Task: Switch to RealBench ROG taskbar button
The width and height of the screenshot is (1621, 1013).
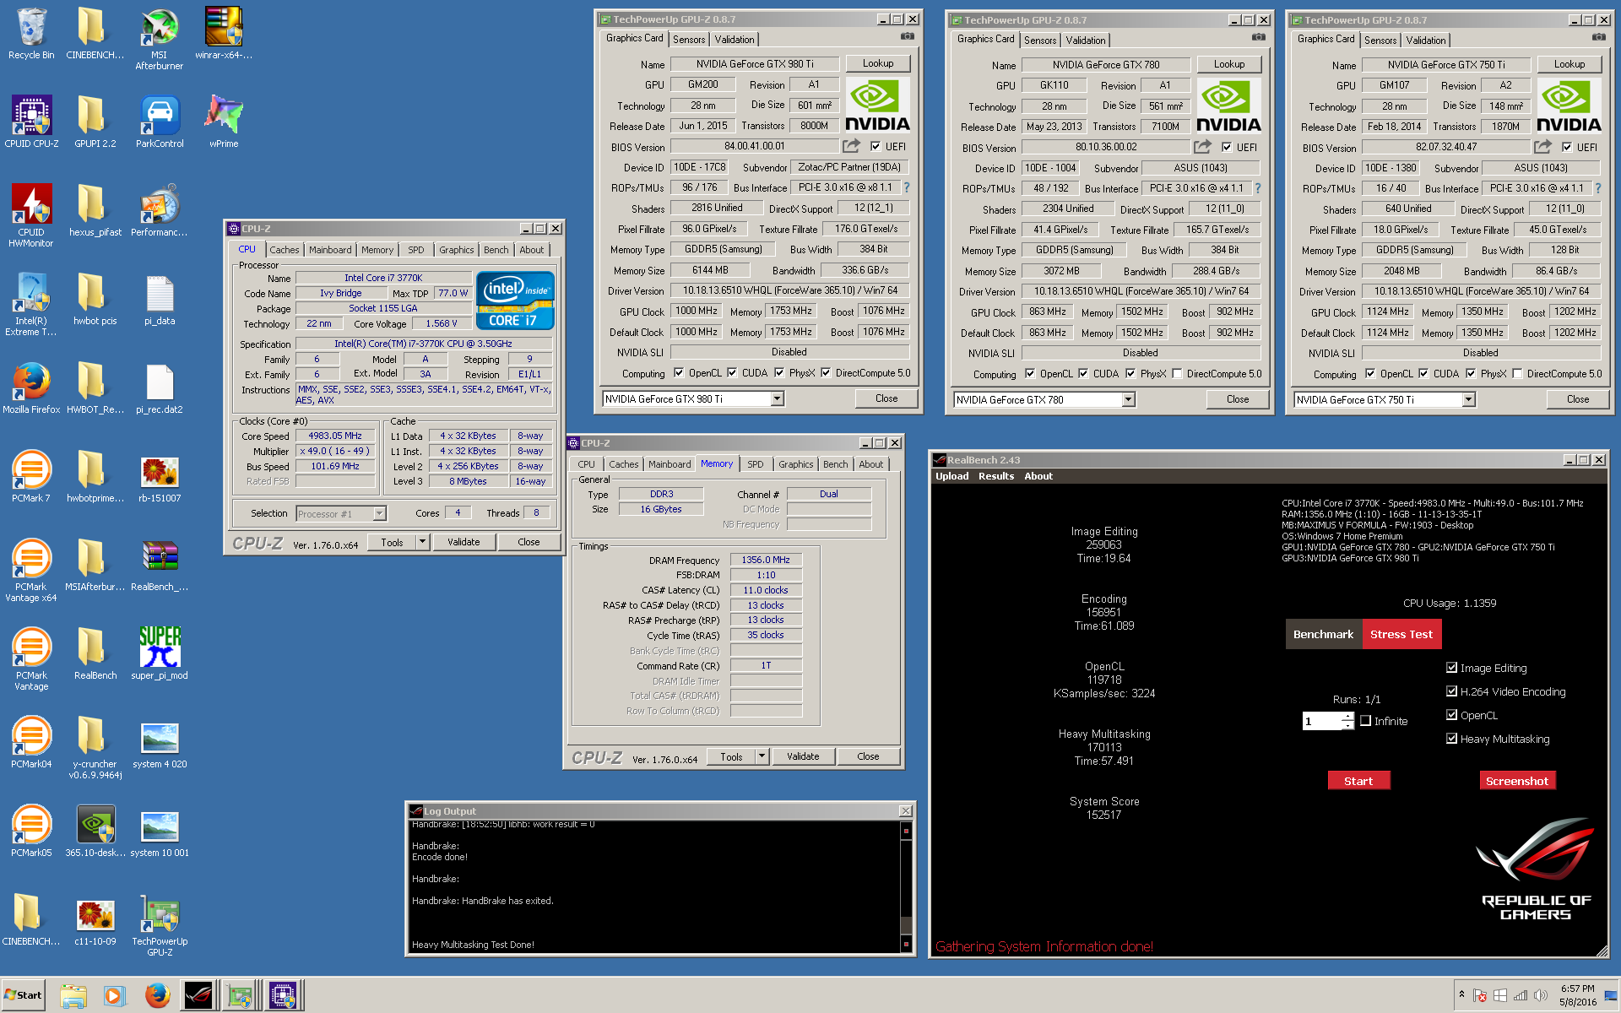Action: tap(198, 996)
